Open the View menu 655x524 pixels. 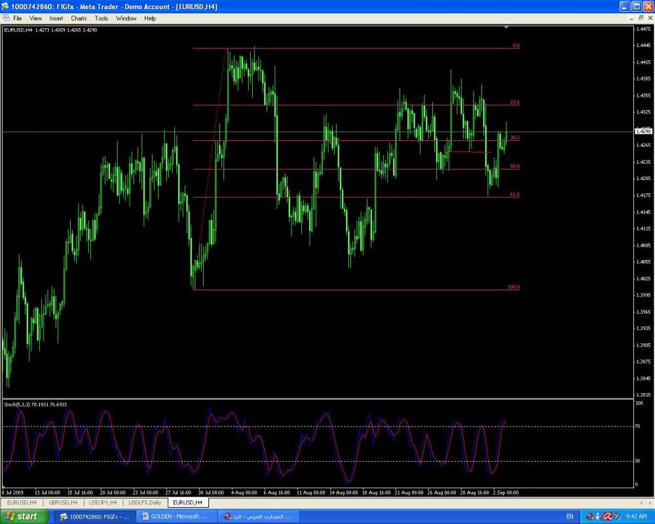coord(35,18)
